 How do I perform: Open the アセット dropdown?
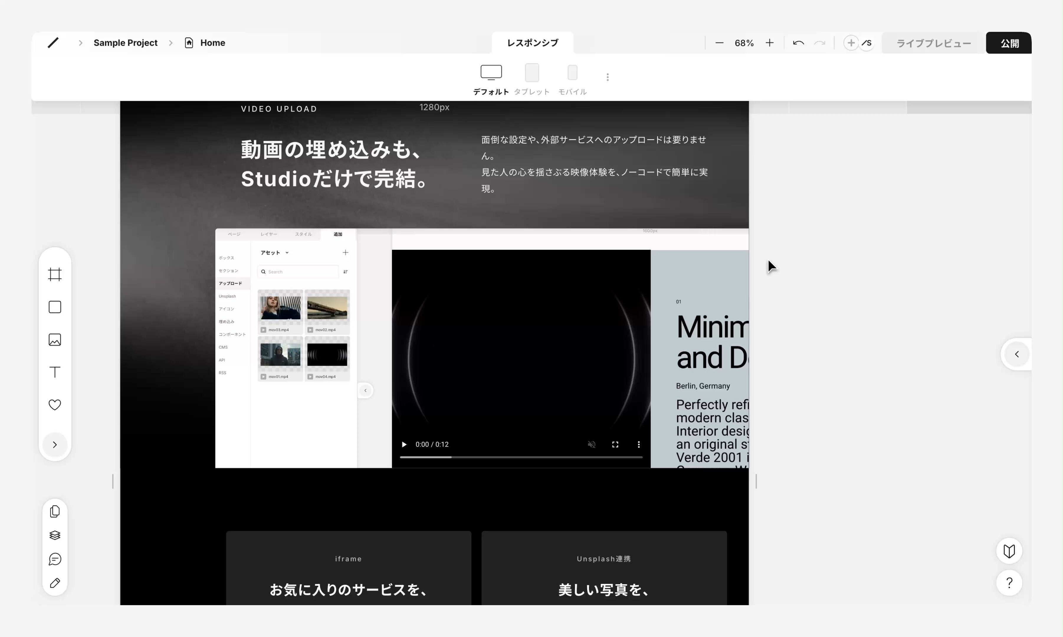point(274,252)
